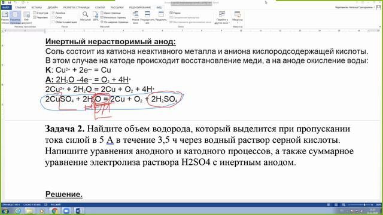Open the ДИЗАЙН ribbon tab
Viewport: 383px width, 215px height.
click(53, 8)
